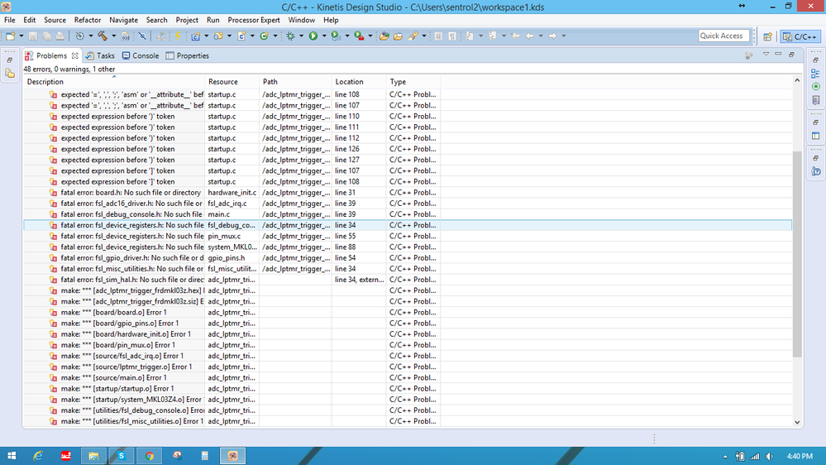Screen dimensions: 826x465
Task: Select the fsl_sim_hal.h fatal error row
Action: (x=407, y=280)
